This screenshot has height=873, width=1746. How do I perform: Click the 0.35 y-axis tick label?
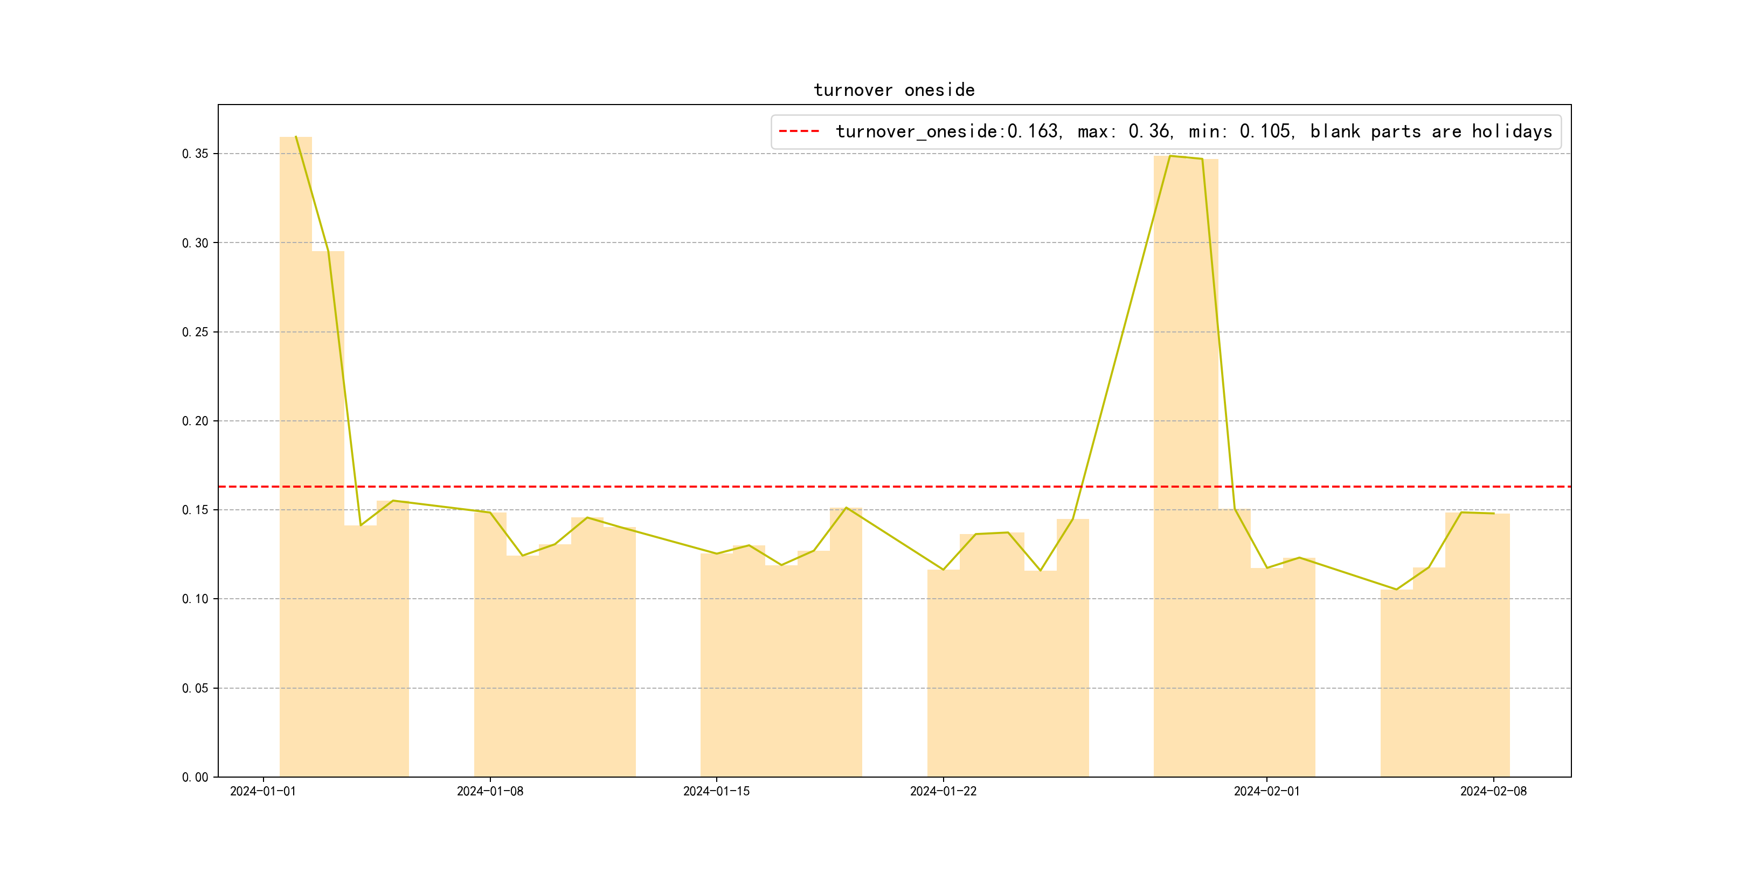[195, 154]
